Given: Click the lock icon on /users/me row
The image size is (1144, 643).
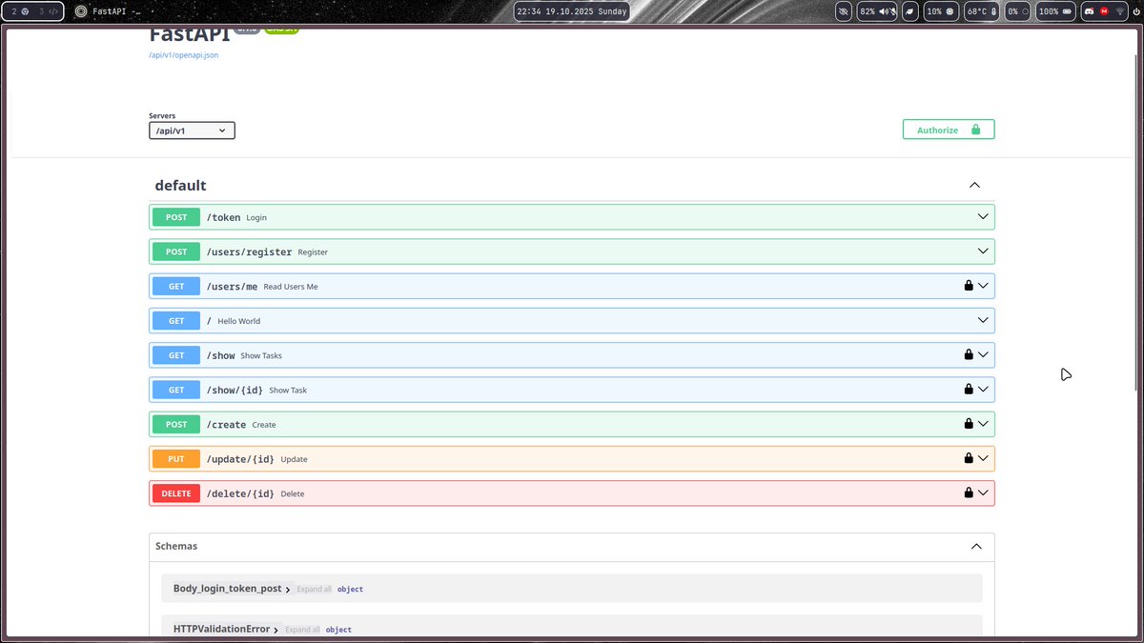Looking at the screenshot, I should (969, 285).
